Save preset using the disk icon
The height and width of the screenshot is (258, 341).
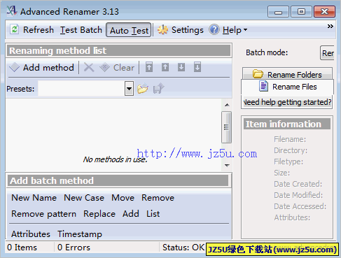159,88
